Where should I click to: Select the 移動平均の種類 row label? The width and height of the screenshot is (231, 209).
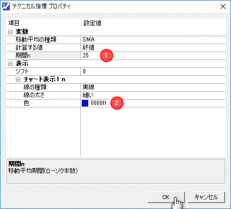click(x=36, y=40)
